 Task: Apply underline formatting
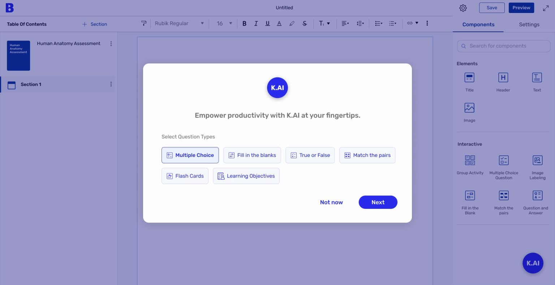(x=267, y=23)
